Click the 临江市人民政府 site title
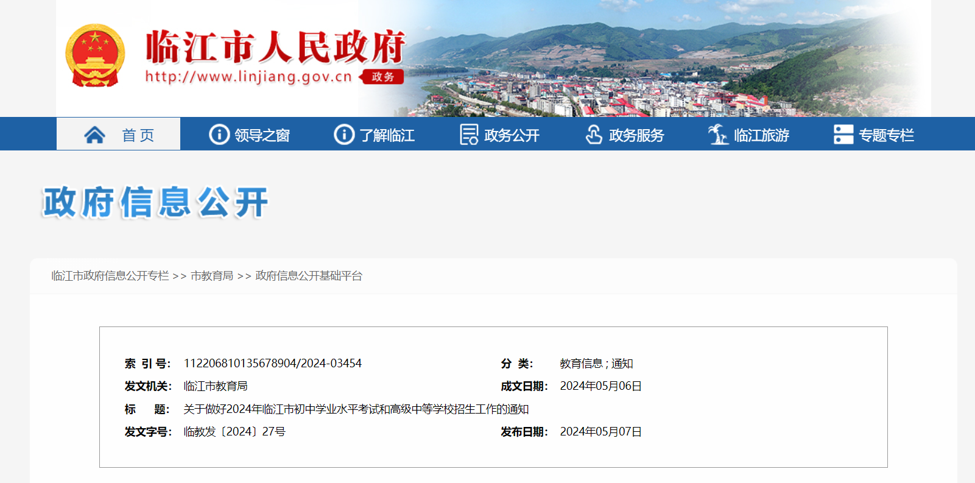This screenshot has height=483, width=975. pyautogui.click(x=275, y=47)
